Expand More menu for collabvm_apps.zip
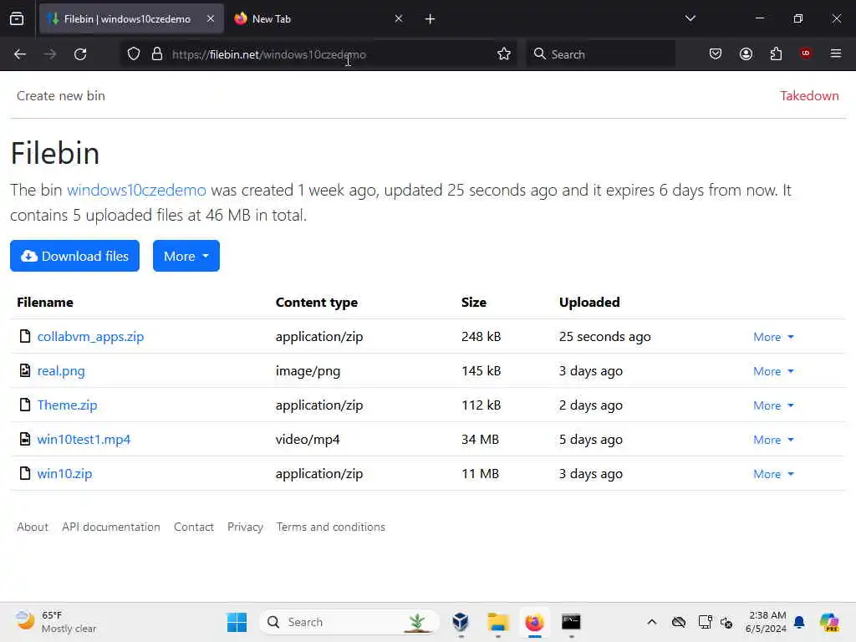This screenshot has width=856, height=642. [773, 337]
